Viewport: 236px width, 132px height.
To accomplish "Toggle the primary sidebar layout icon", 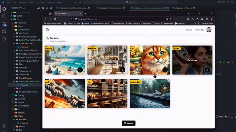I will pyautogui.click(x=219, y=2).
